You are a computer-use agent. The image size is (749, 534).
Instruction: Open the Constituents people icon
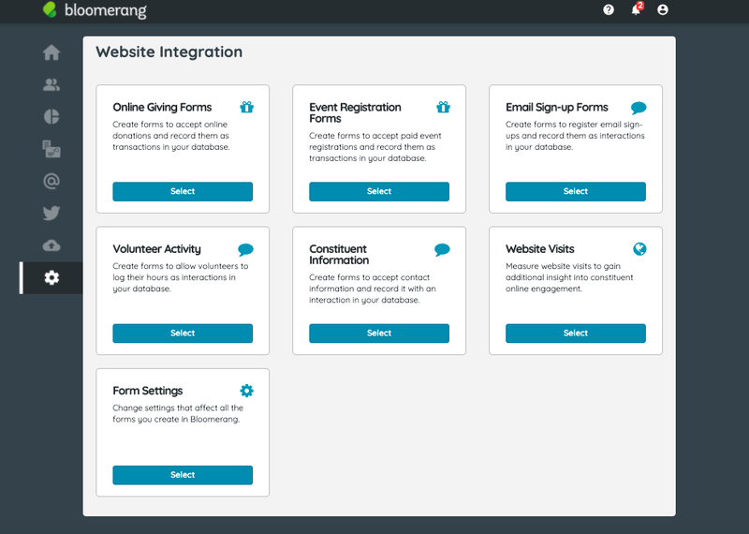51,84
